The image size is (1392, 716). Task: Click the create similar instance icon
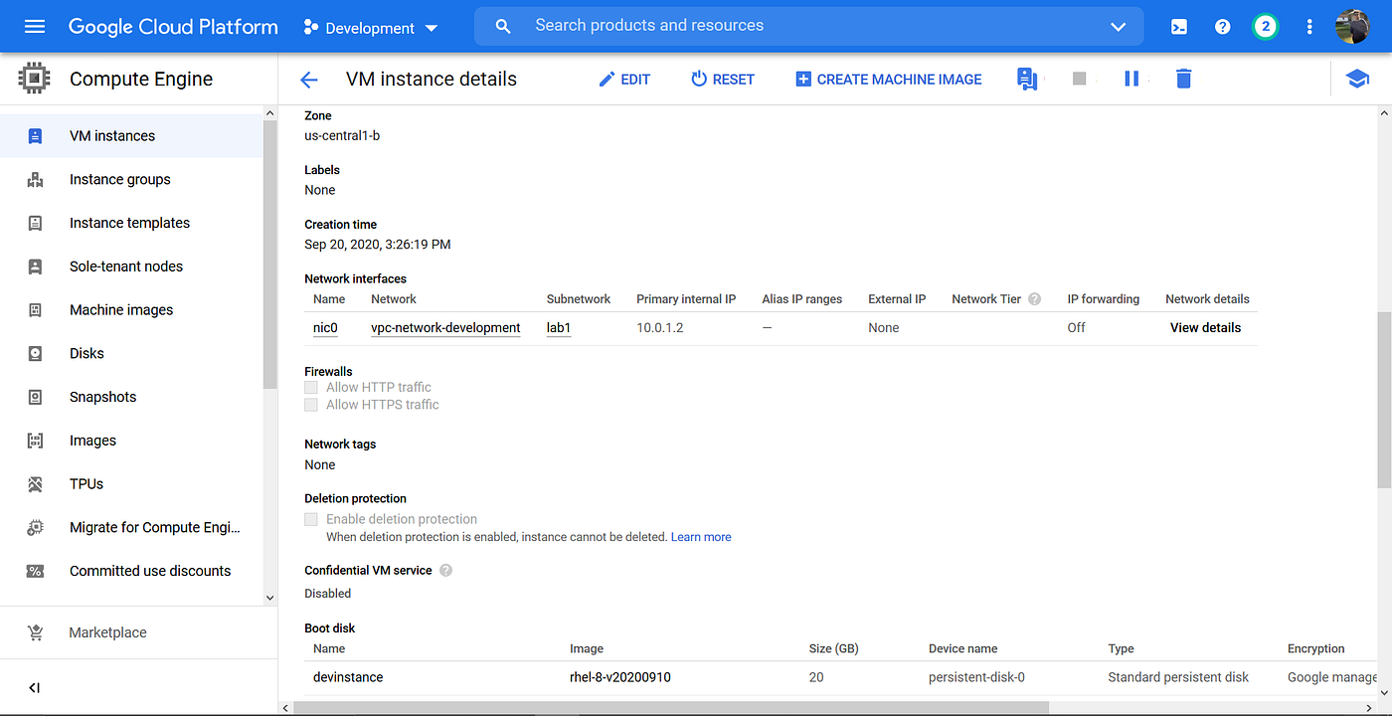(x=1027, y=79)
